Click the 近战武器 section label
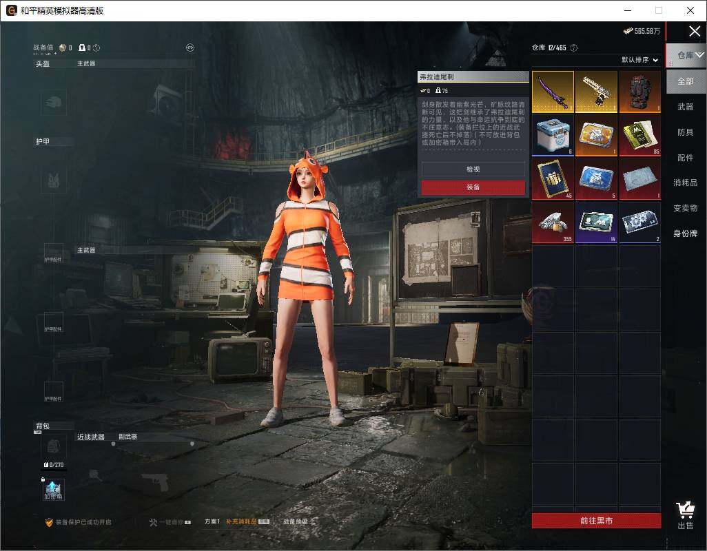Screen dimensions: 707x551 click(91, 437)
